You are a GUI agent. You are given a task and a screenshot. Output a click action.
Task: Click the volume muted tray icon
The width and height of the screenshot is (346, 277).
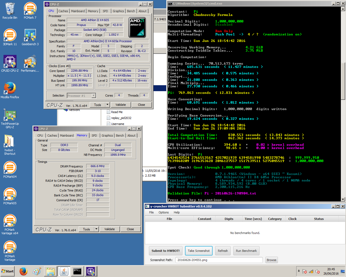point(317,271)
